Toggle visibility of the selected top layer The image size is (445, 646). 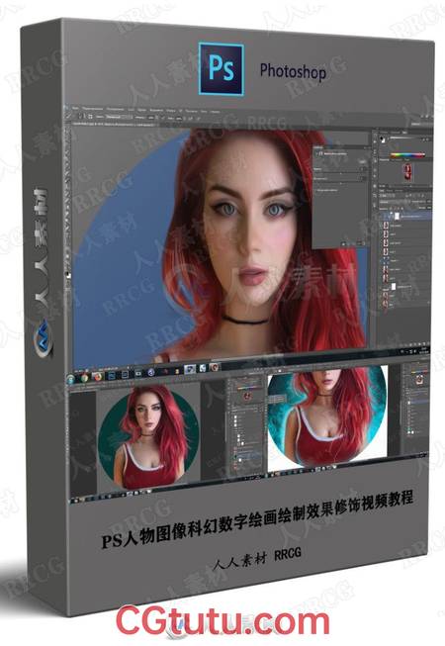[382, 217]
